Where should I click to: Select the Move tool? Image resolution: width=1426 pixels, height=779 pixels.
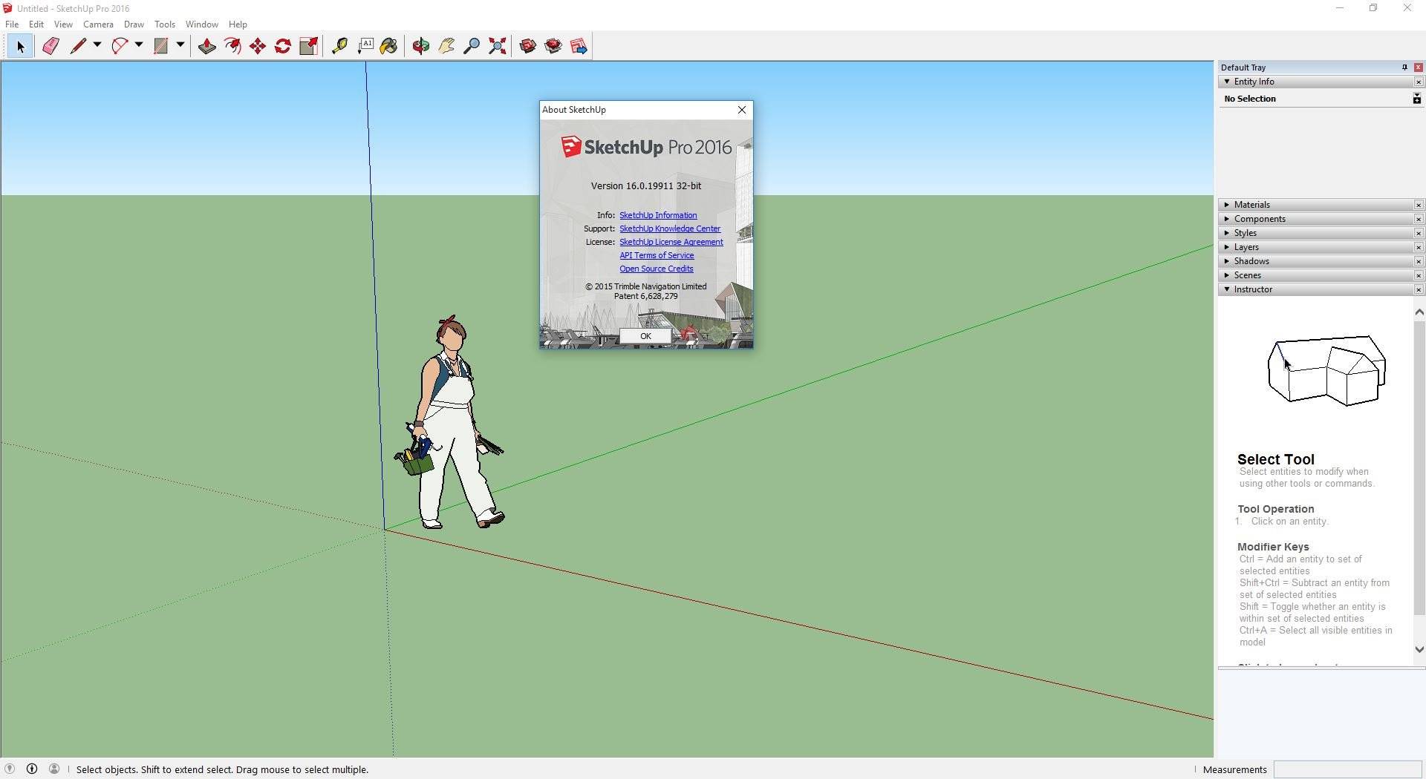click(258, 46)
